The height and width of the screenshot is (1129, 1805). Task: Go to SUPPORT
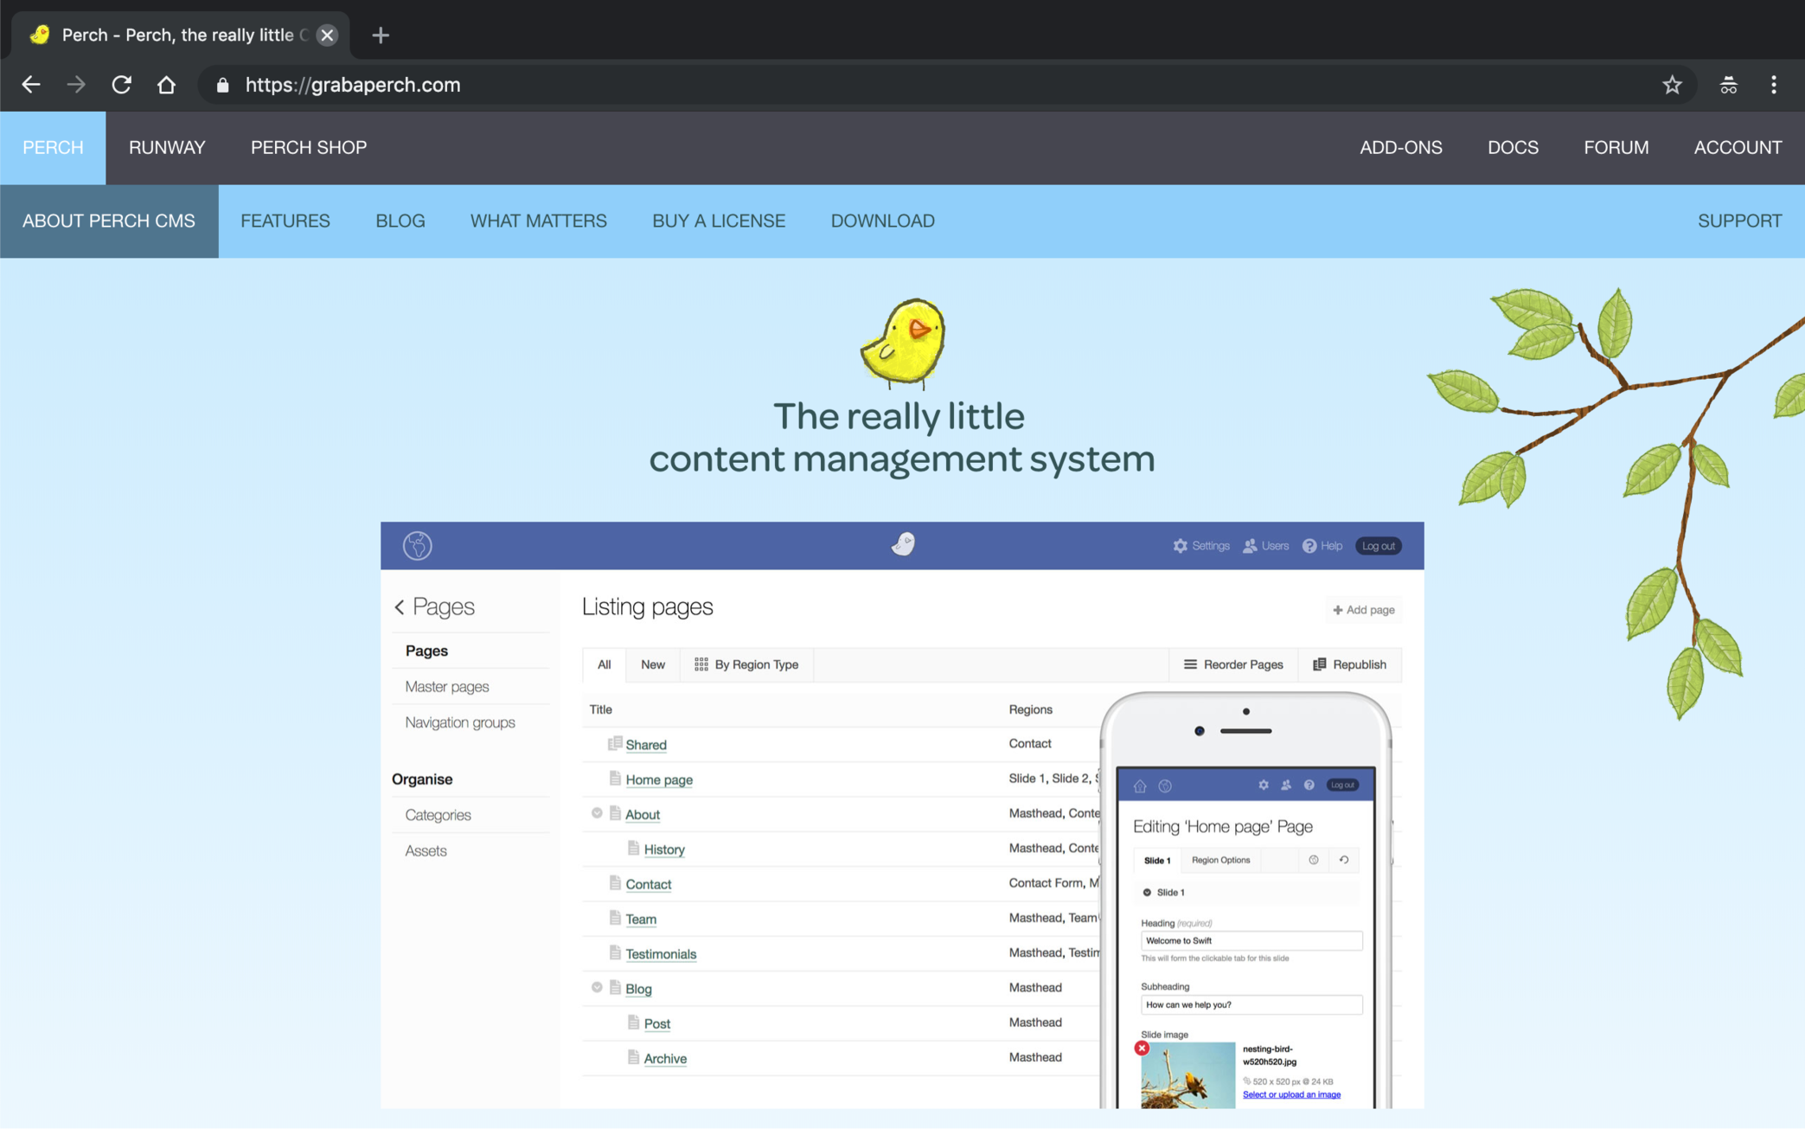(x=1739, y=221)
